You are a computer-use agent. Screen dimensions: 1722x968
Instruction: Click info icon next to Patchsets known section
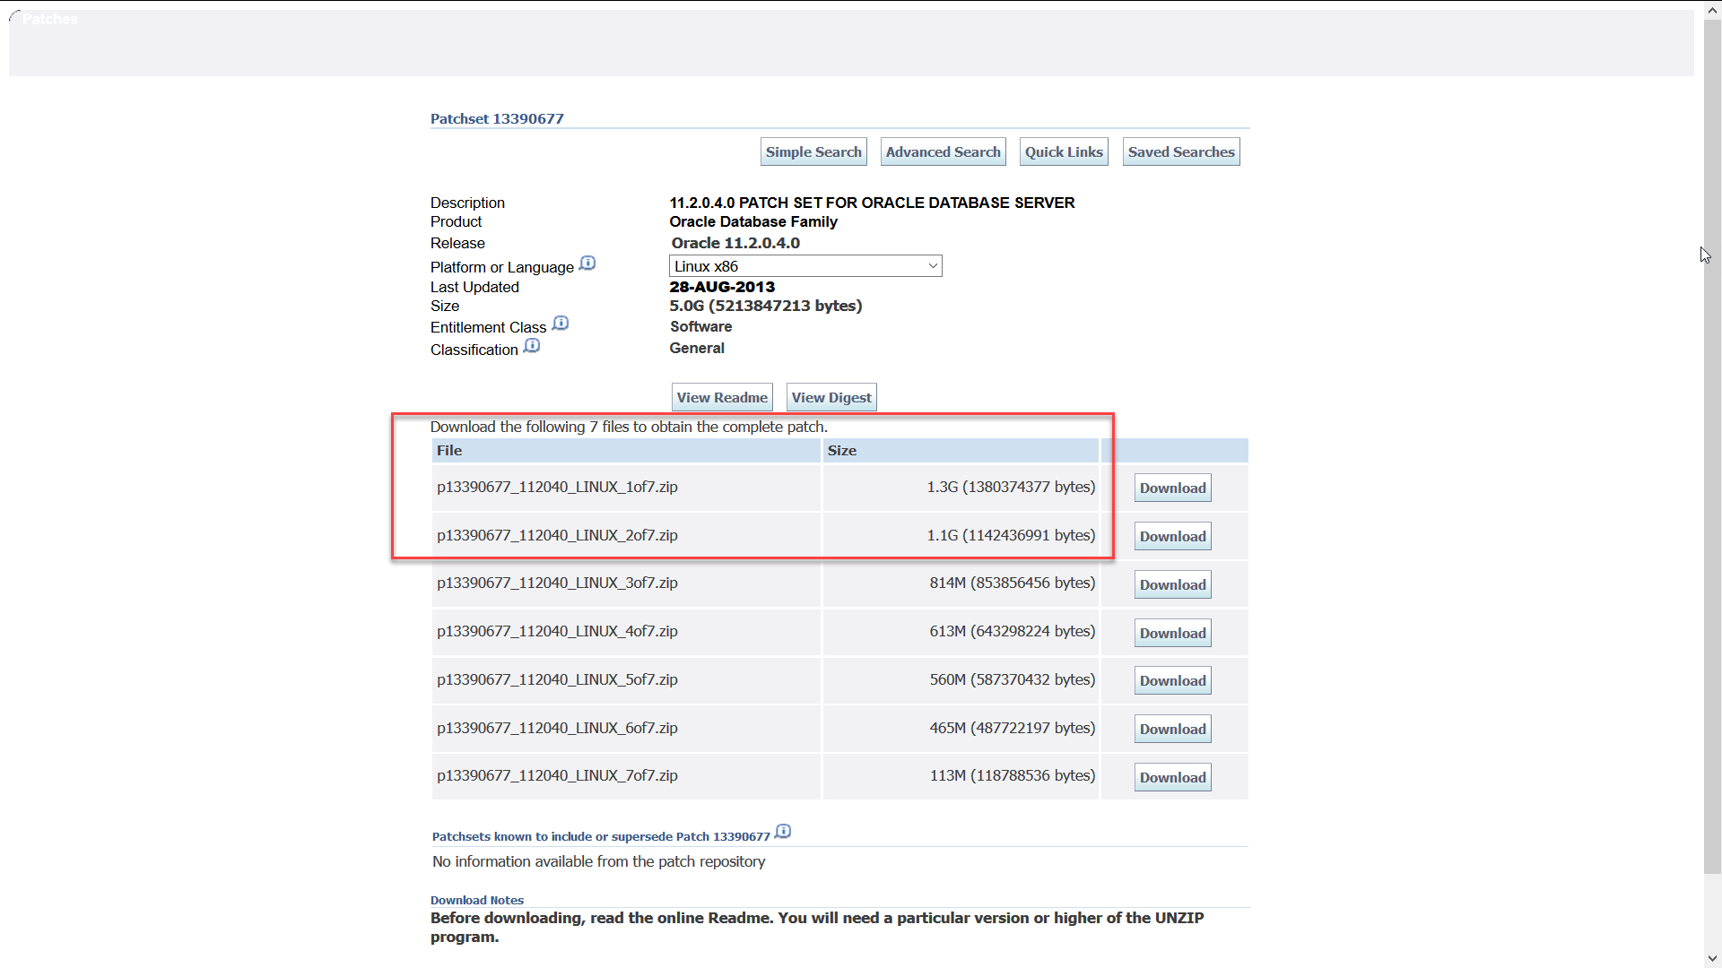(783, 831)
